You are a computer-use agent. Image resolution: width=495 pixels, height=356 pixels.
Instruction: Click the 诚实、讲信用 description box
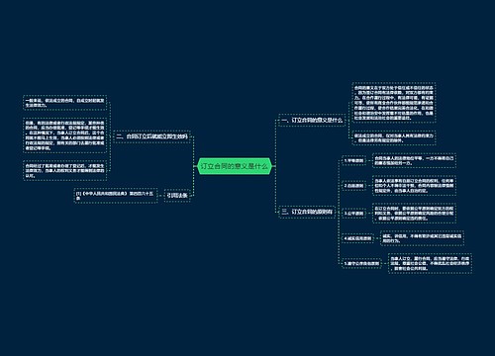pos(422,238)
